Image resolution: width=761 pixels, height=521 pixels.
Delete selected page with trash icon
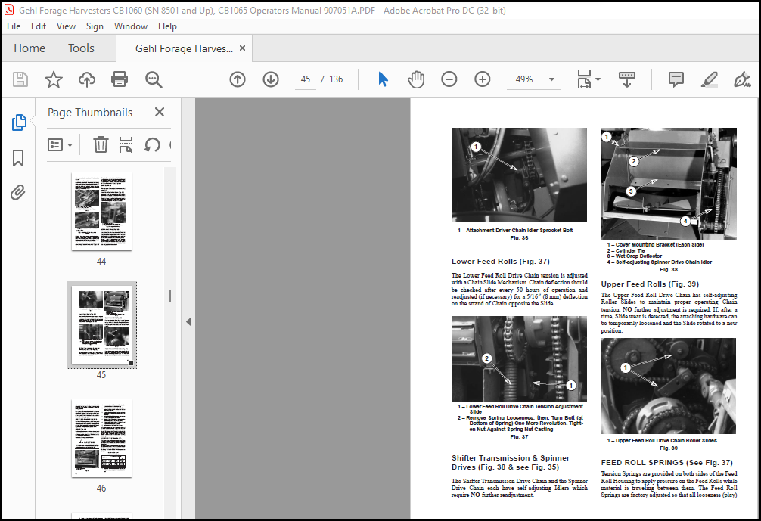click(x=101, y=144)
